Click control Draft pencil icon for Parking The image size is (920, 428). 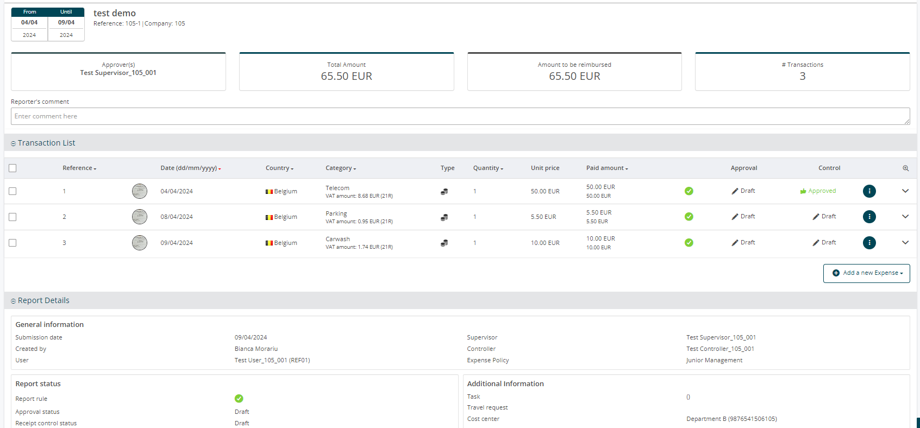816,217
